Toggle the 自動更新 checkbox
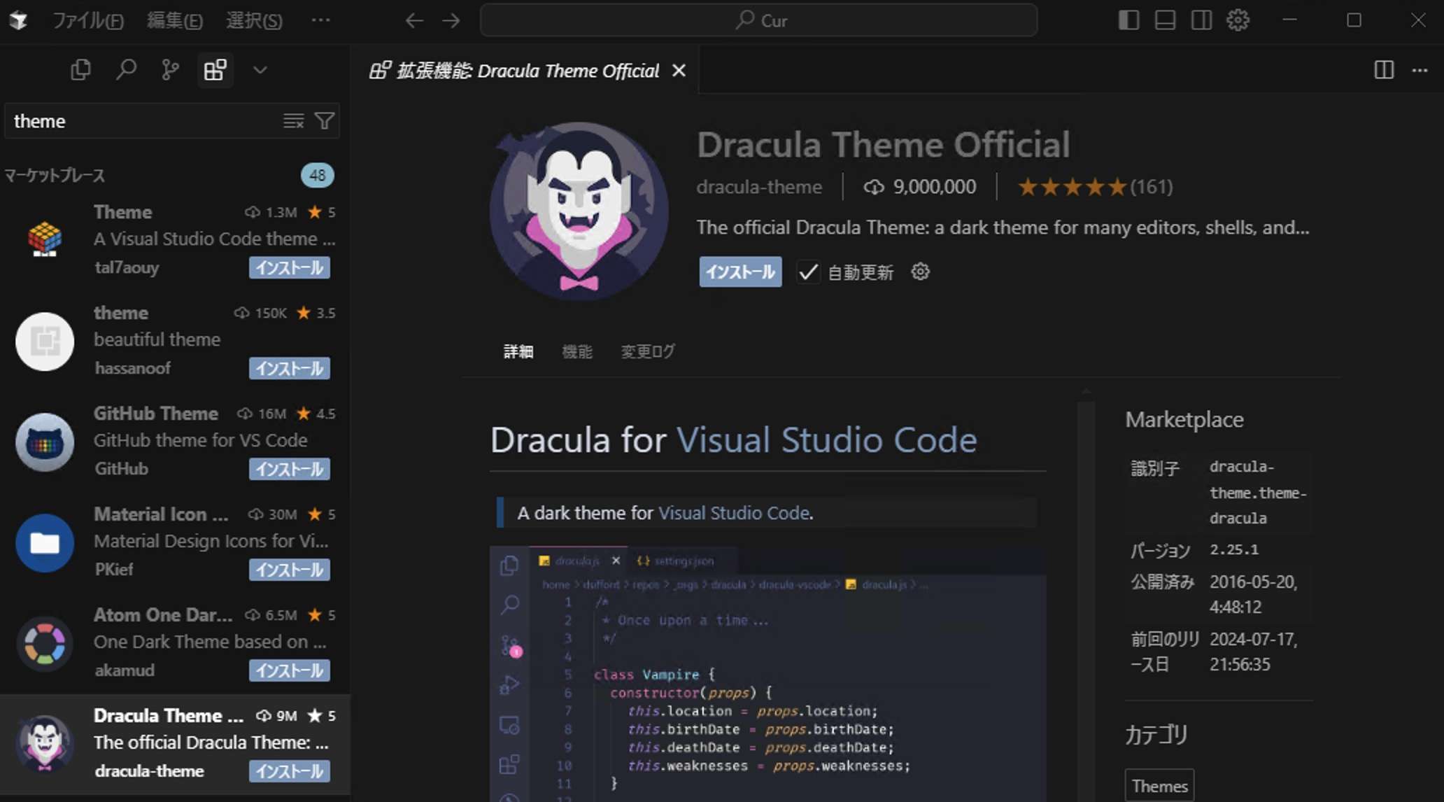The image size is (1444, 802). tap(808, 272)
